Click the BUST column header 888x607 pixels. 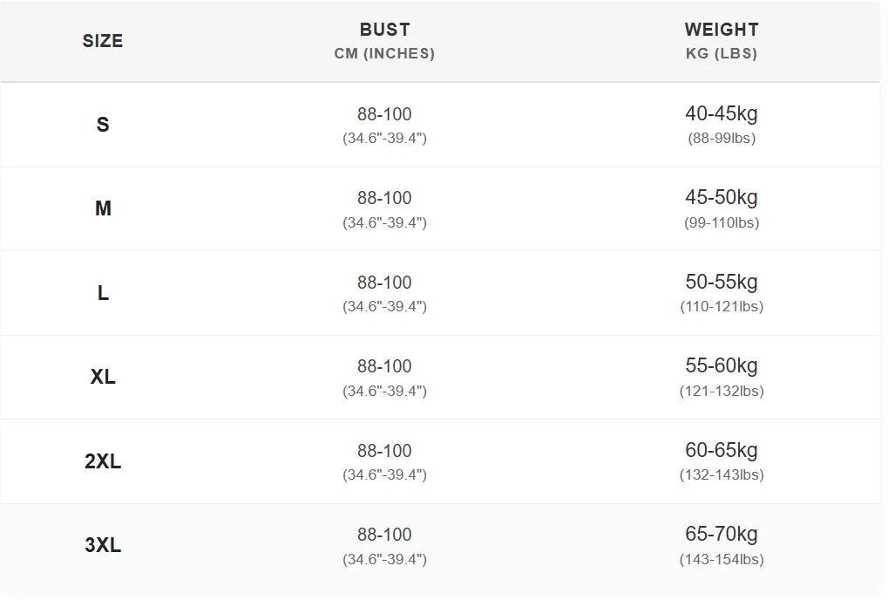(384, 30)
